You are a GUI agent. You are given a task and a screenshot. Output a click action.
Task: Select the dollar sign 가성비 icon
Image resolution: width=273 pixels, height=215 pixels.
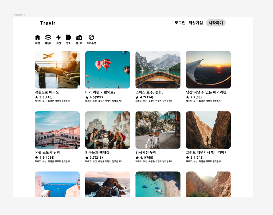click(x=48, y=37)
